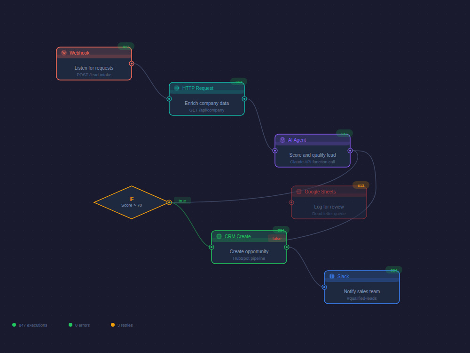
Task: Click the "HTTP Request" node title
Action: pos(198,88)
